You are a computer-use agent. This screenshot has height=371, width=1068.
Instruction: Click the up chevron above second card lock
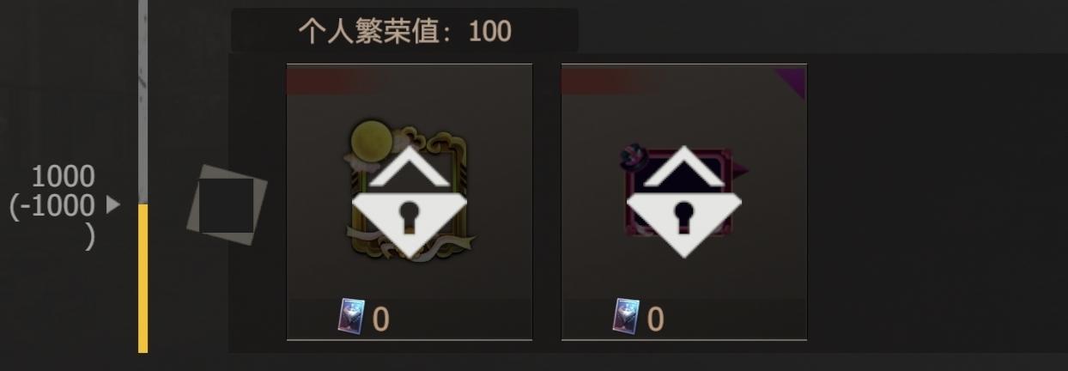(683, 167)
